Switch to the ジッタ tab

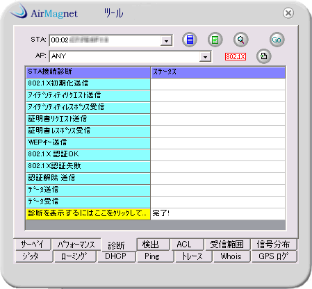point(33,256)
